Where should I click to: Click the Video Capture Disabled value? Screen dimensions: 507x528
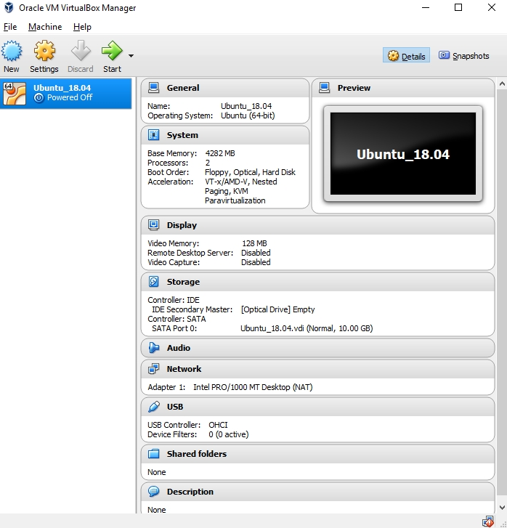click(256, 262)
